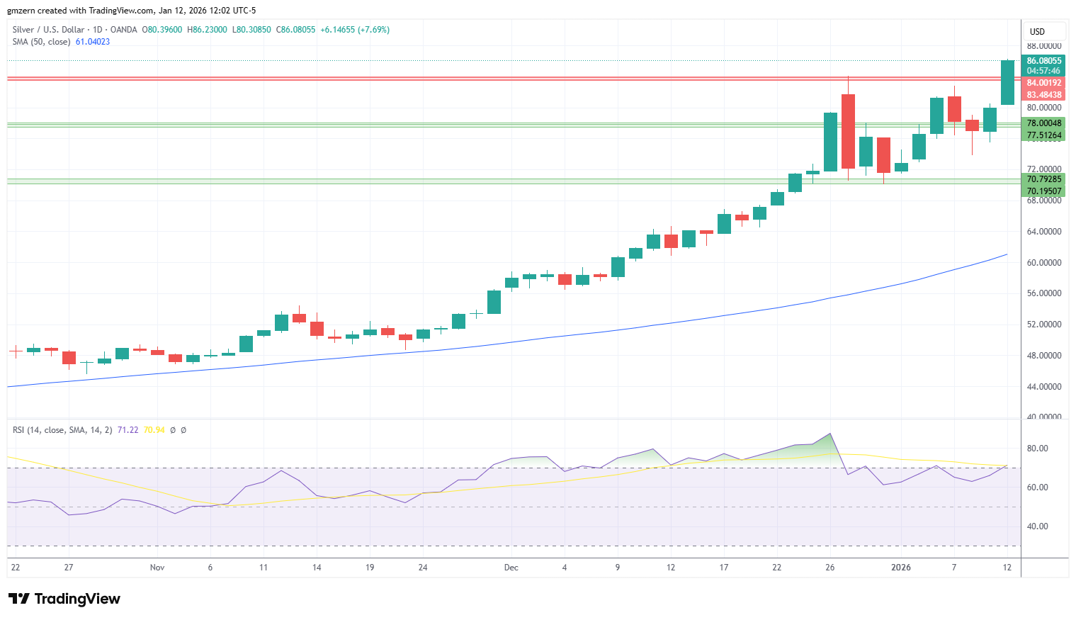Select the green price level tag 70.19507
Viewport: 1076px width, 620px height.
[x=1043, y=191]
